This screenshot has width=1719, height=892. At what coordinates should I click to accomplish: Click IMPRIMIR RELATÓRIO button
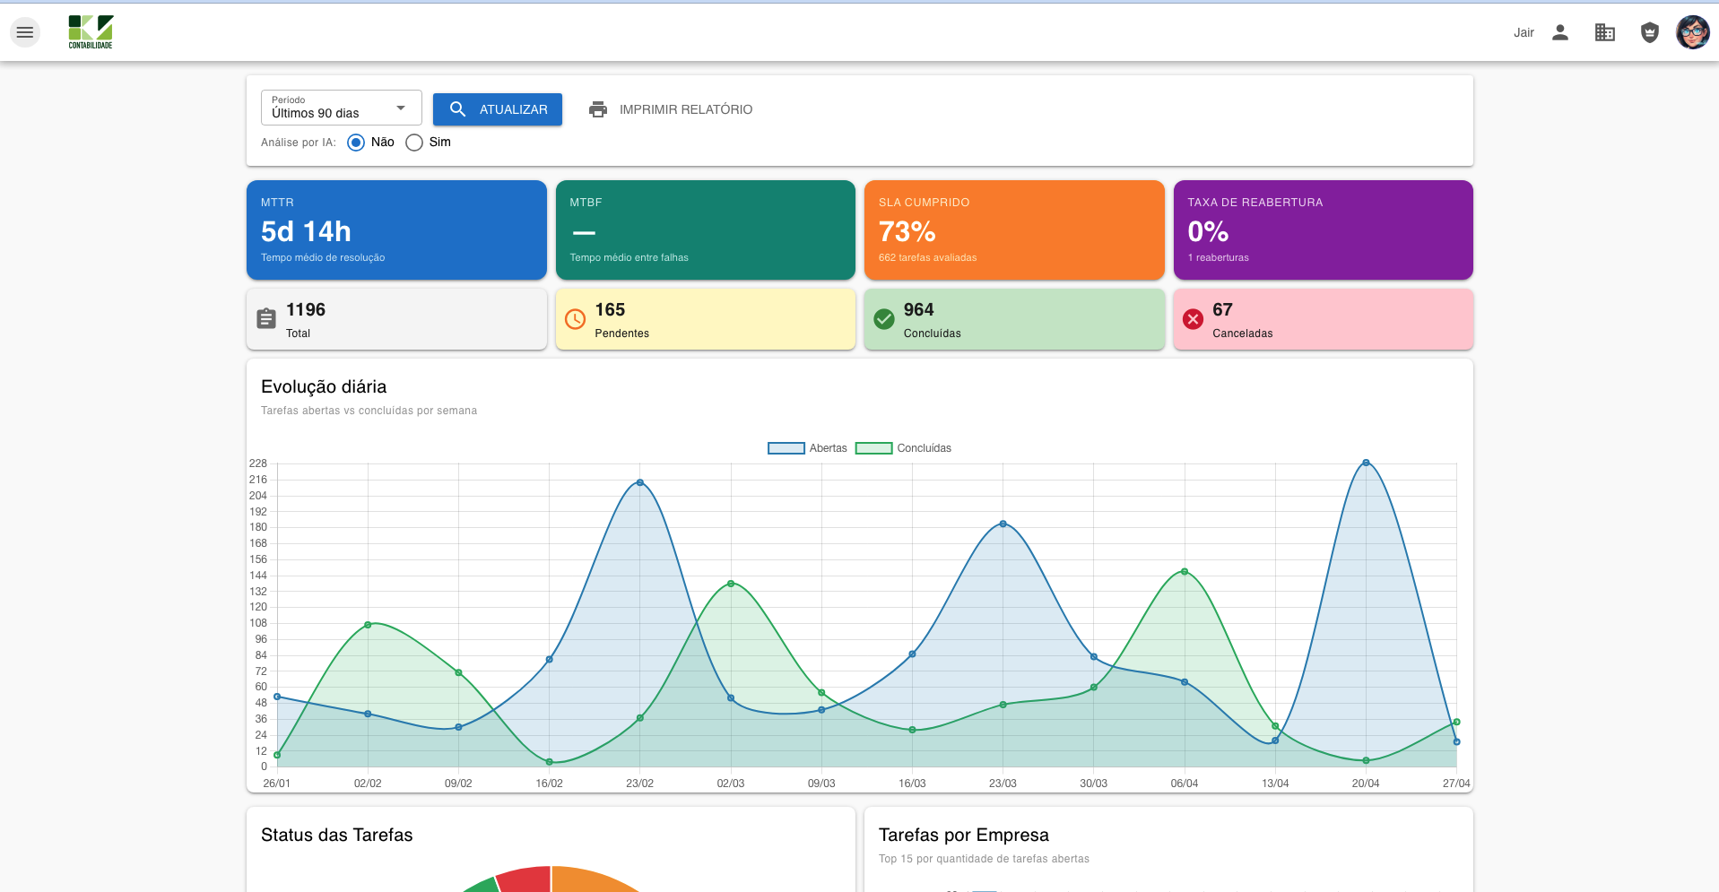(x=671, y=109)
